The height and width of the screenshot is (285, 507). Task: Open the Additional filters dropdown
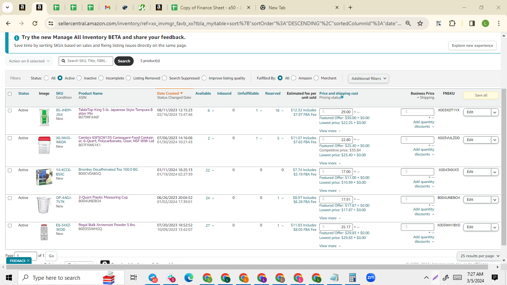[368, 78]
